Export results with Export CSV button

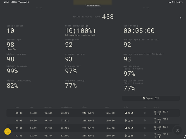[151, 98]
